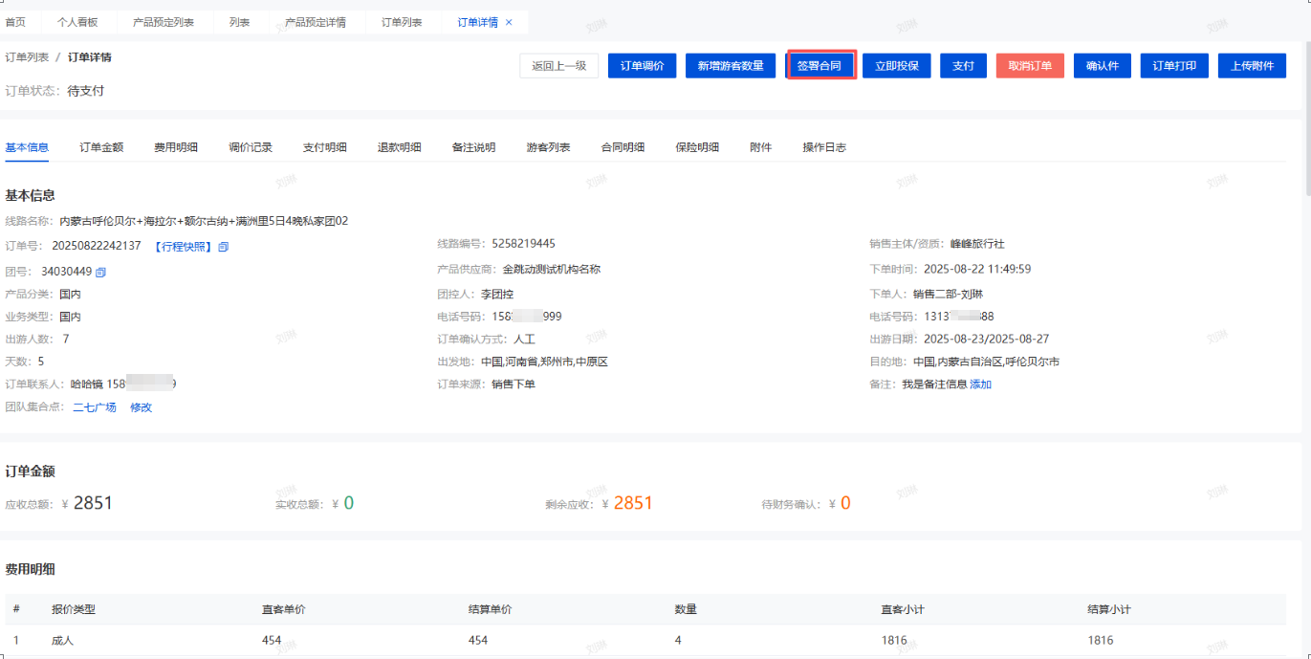Click the 签署合同 button
The width and height of the screenshot is (1311, 659).
tap(819, 66)
